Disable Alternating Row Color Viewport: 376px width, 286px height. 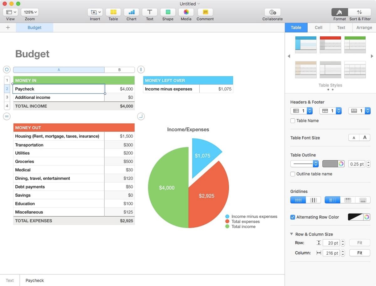(x=292, y=217)
